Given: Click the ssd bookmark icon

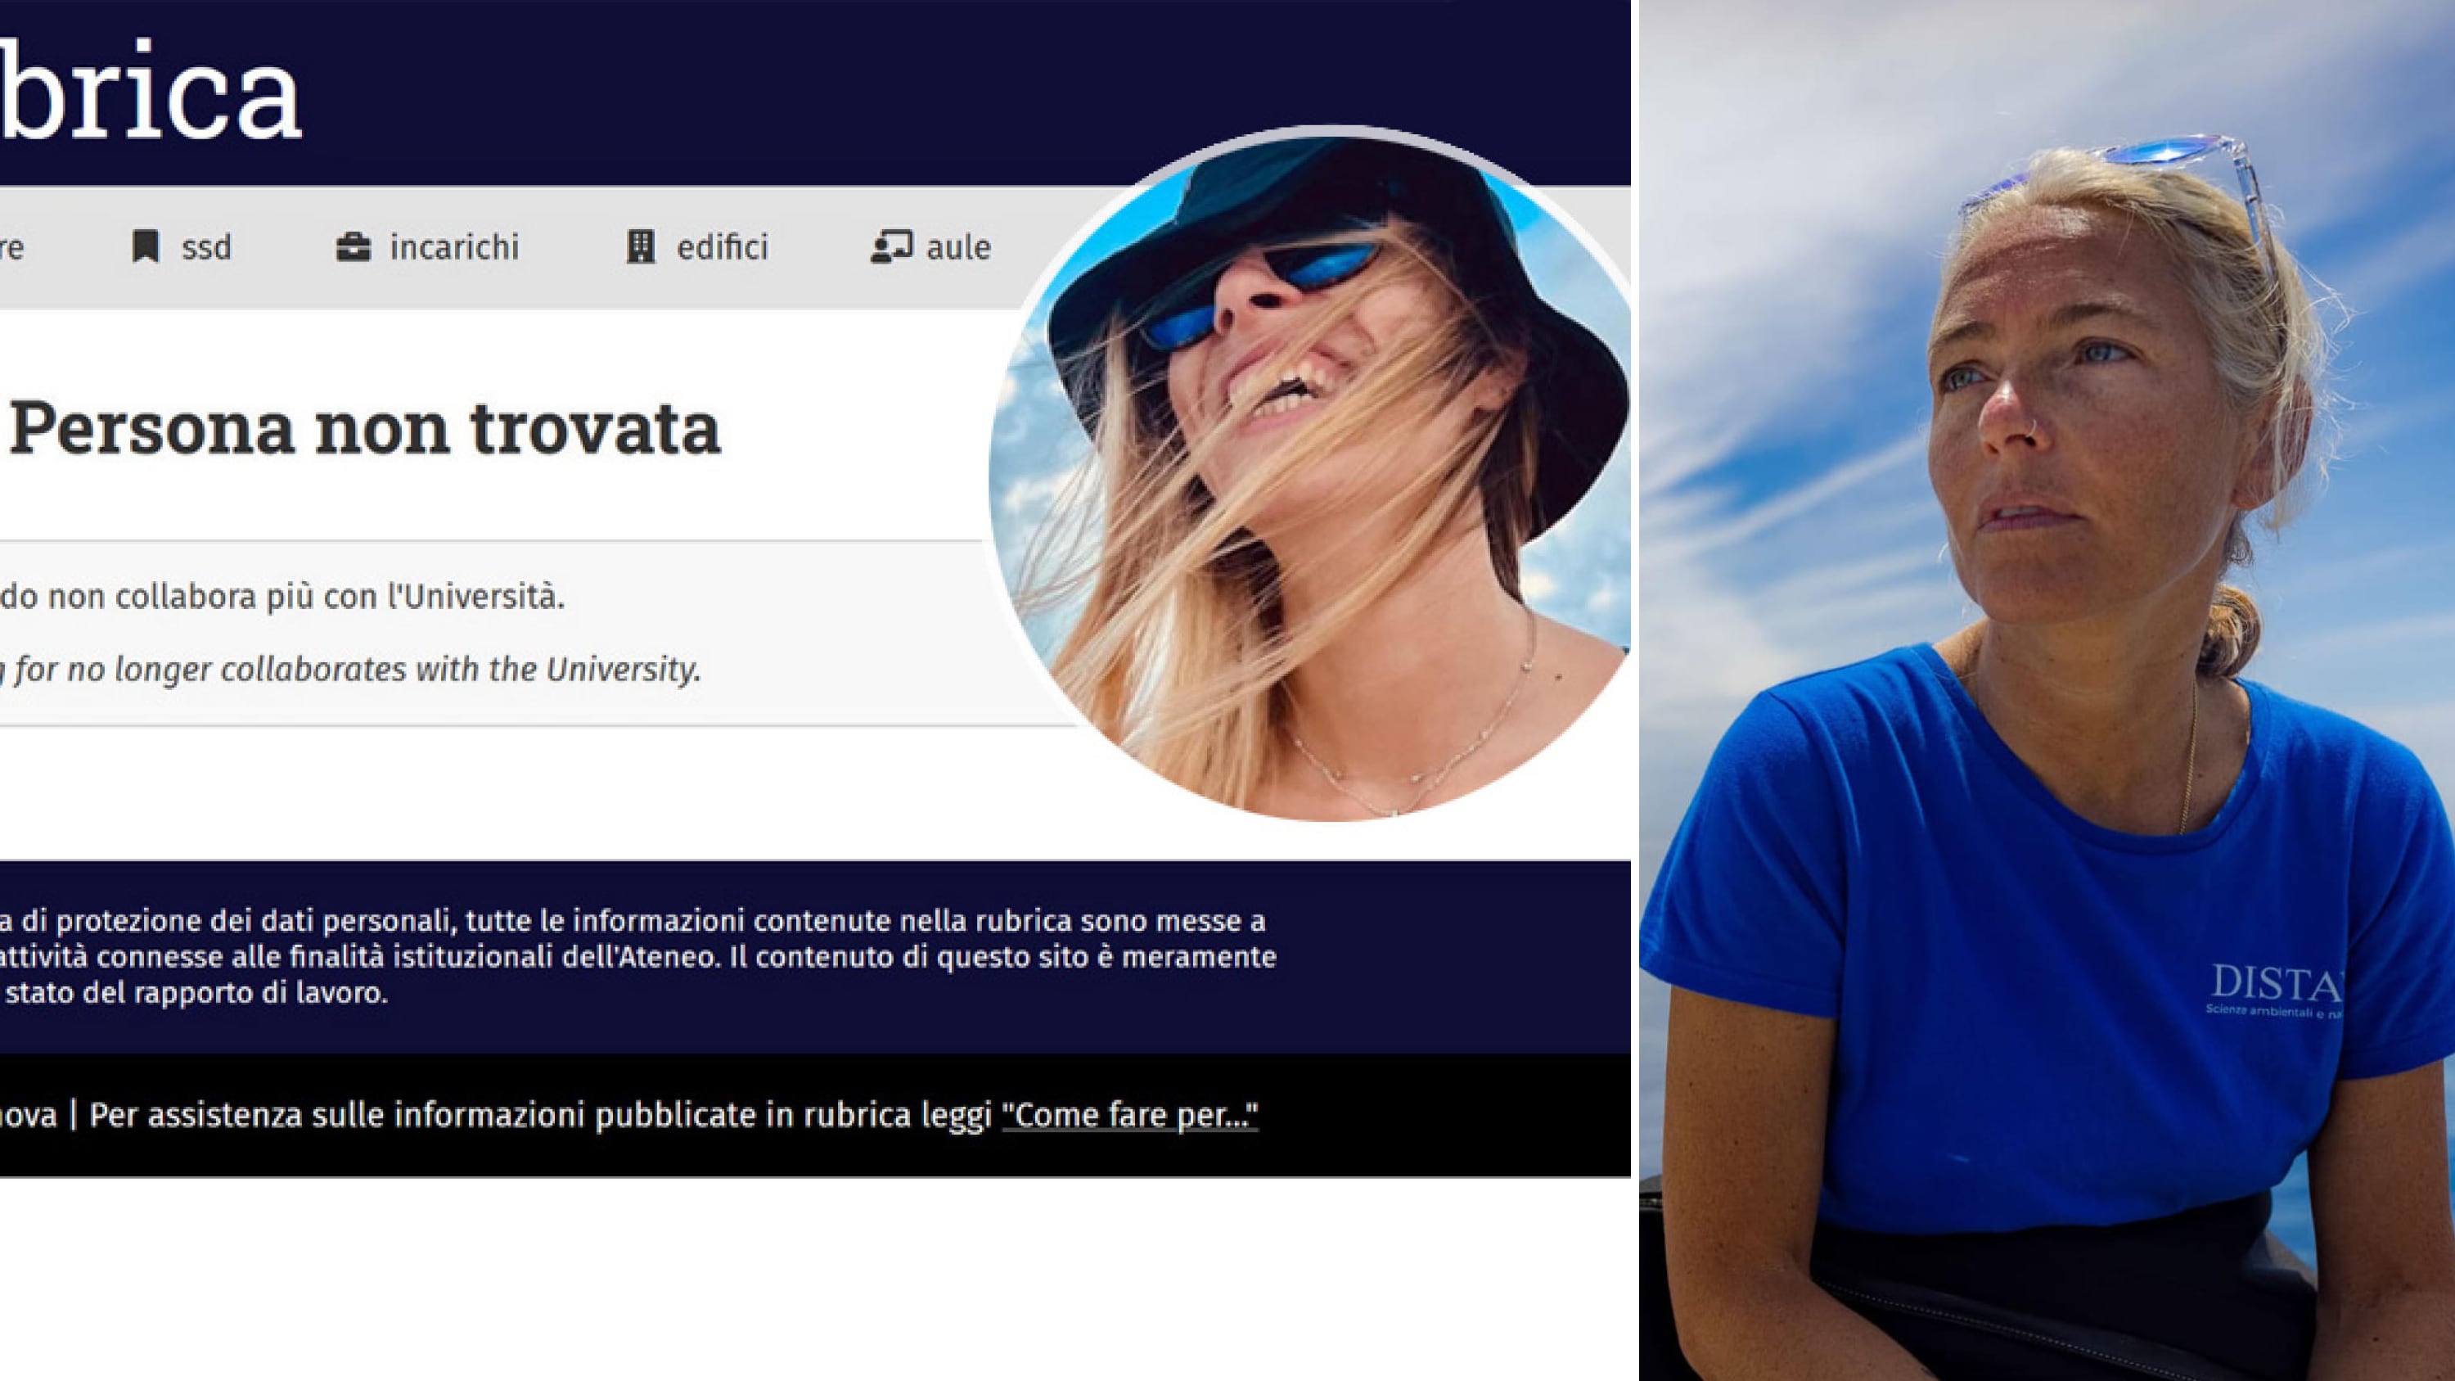Looking at the screenshot, I should [x=145, y=247].
